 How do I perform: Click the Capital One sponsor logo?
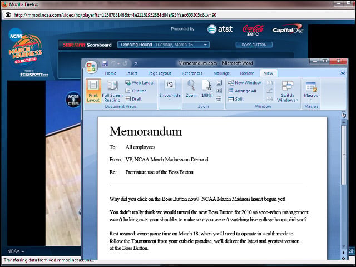pos(288,29)
